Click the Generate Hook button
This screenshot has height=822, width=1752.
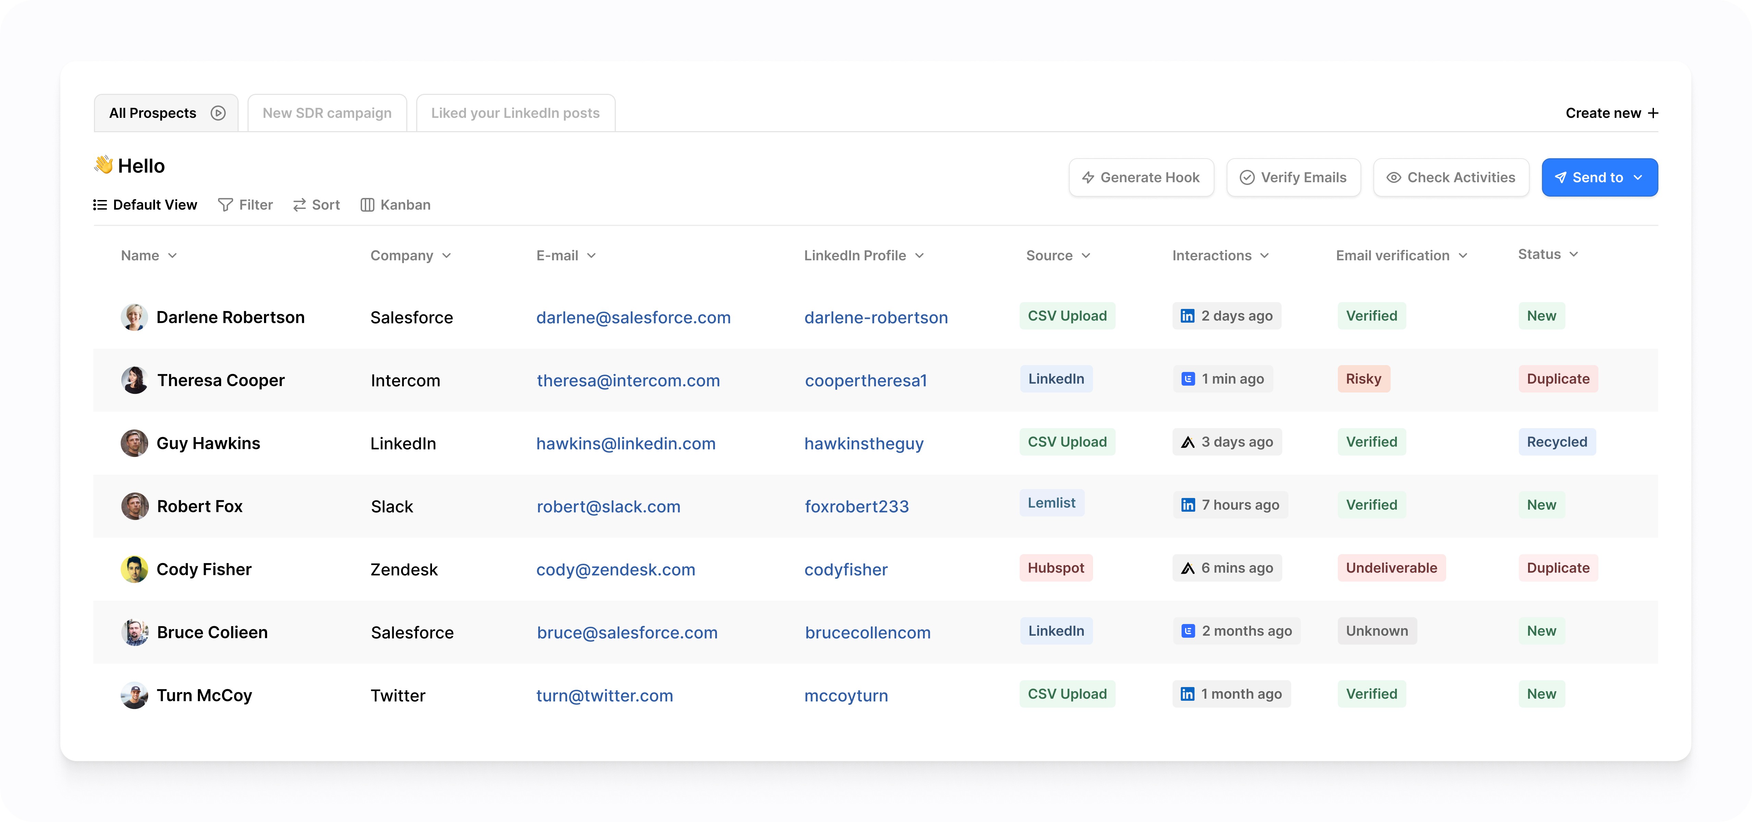pyautogui.click(x=1141, y=177)
